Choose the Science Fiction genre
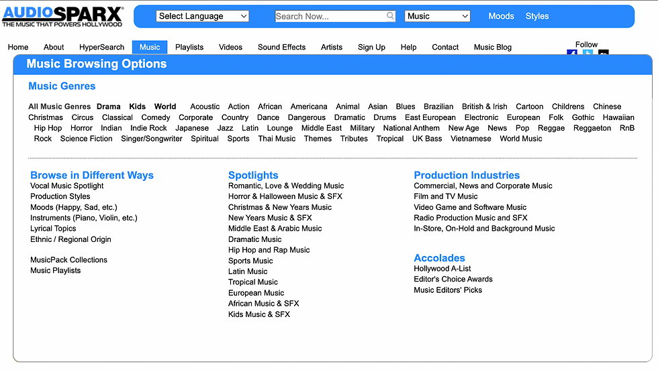Viewport: 658px width, 370px height. click(x=86, y=138)
